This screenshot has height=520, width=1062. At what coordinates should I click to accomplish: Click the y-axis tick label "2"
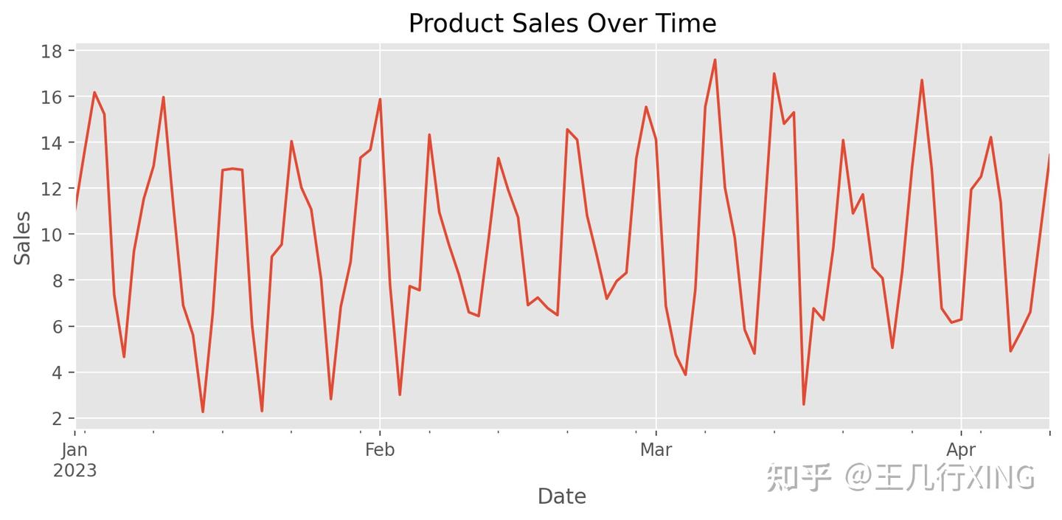click(x=58, y=418)
